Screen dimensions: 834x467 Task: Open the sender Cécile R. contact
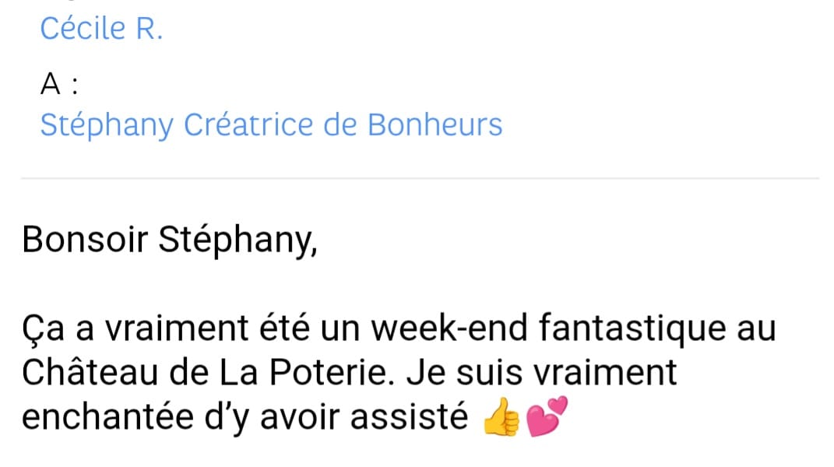pyautogui.click(x=101, y=29)
